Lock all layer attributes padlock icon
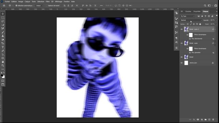Screen dimensions: 219x123 pyautogui.click(x=200, y=24)
